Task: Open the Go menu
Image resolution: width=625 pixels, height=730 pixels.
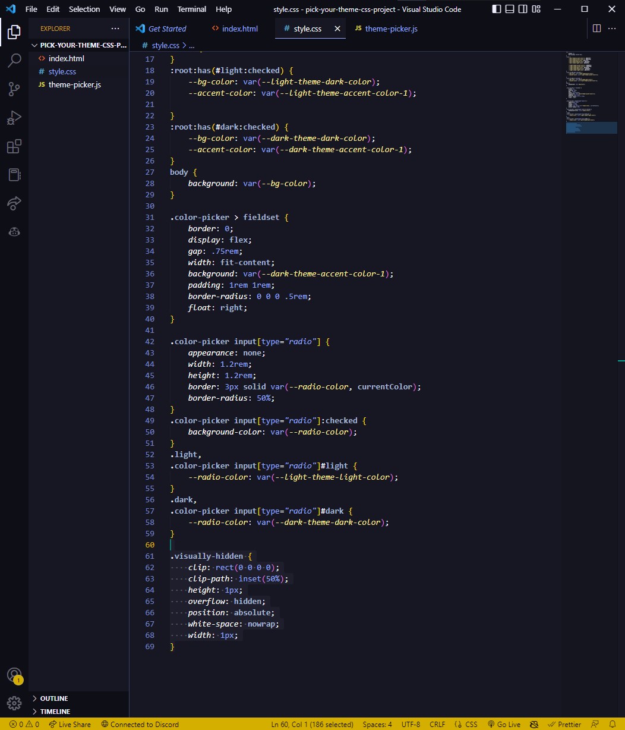Action: click(x=140, y=9)
